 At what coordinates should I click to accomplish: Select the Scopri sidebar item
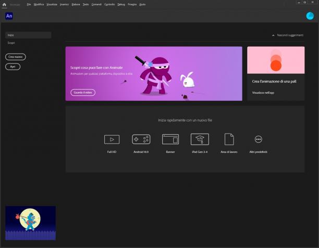tap(11, 43)
